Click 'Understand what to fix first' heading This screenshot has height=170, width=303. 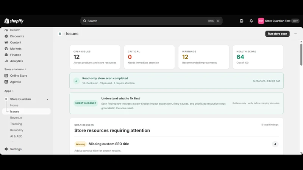[x=120, y=98]
